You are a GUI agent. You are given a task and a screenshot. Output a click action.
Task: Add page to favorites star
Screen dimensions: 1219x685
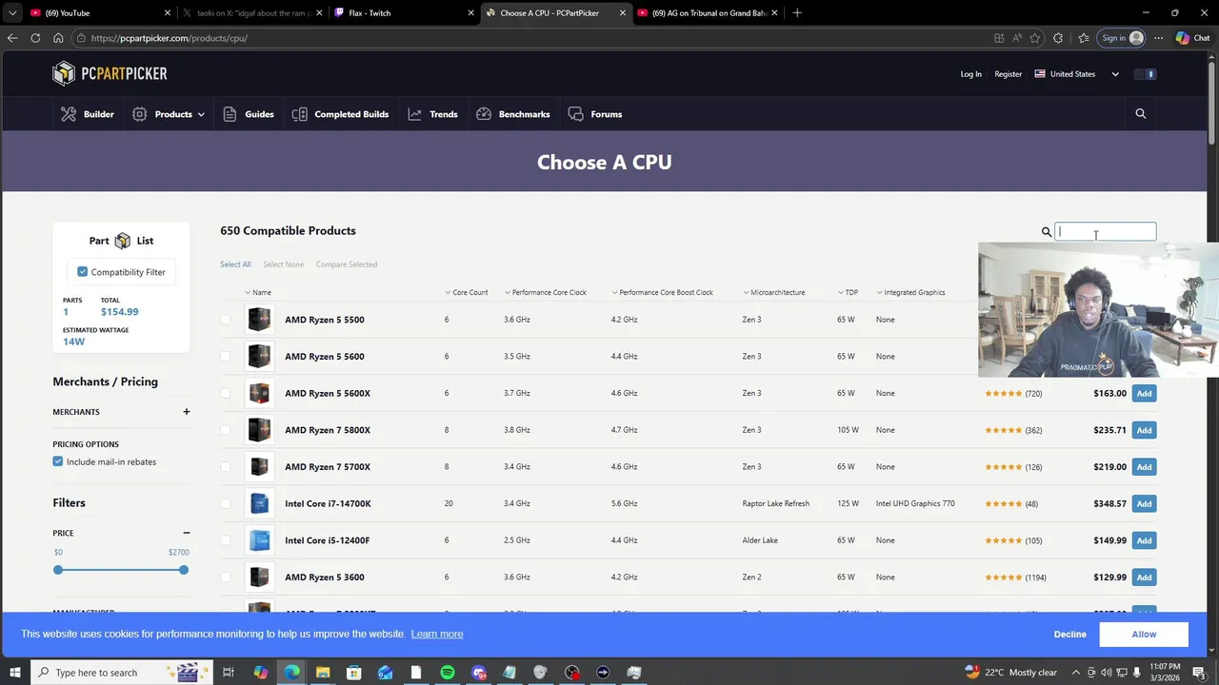pos(1035,38)
